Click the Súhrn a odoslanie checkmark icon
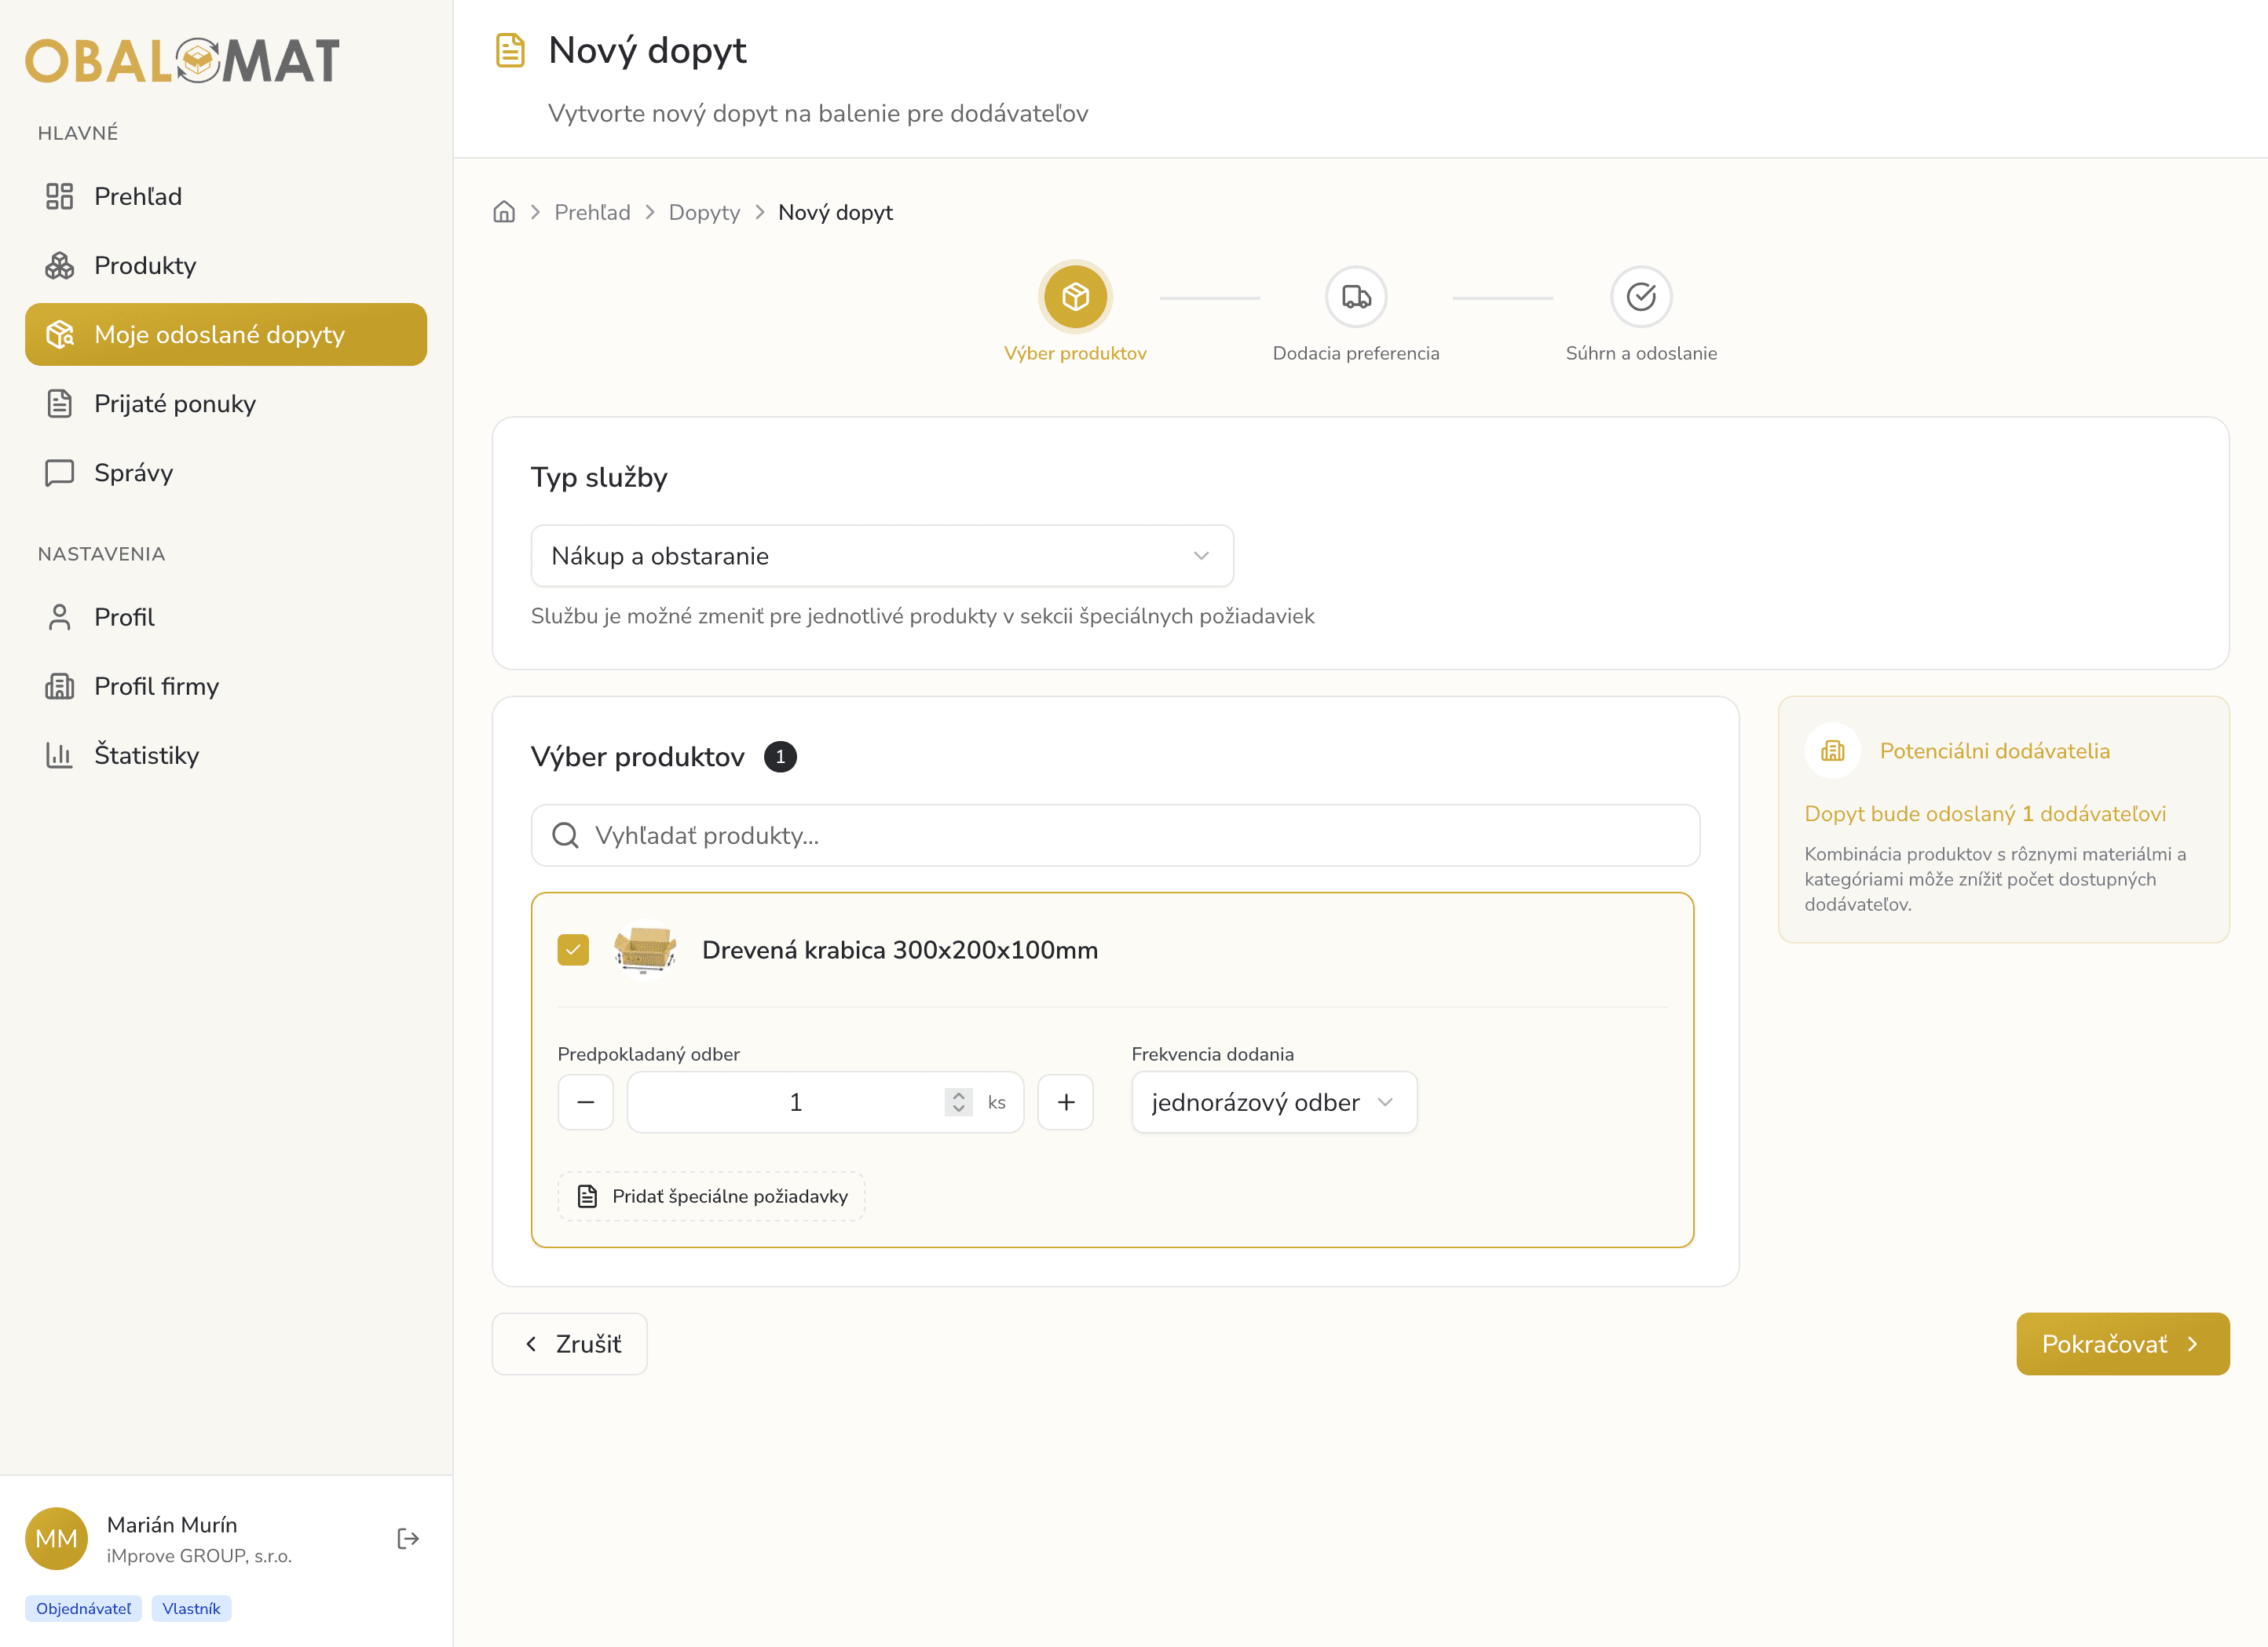The height and width of the screenshot is (1647, 2268). [x=1640, y=297]
